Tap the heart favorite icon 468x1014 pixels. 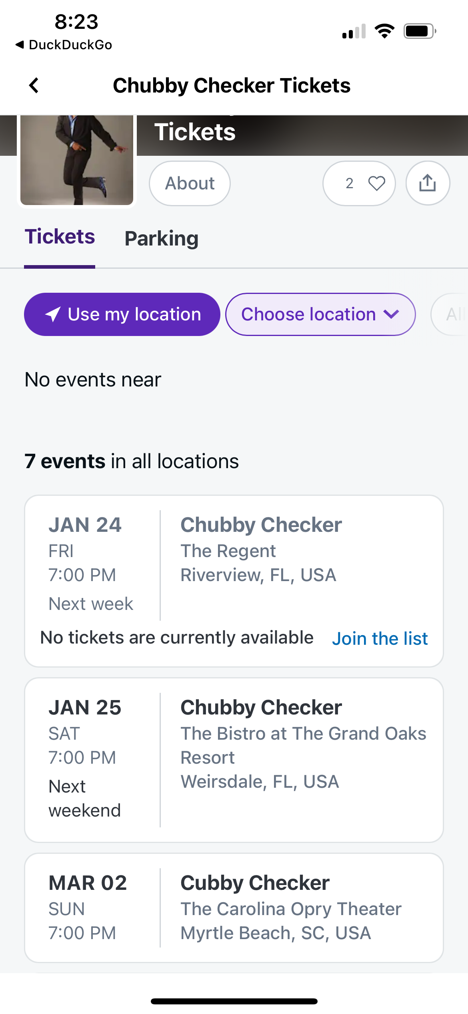(376, 183)
